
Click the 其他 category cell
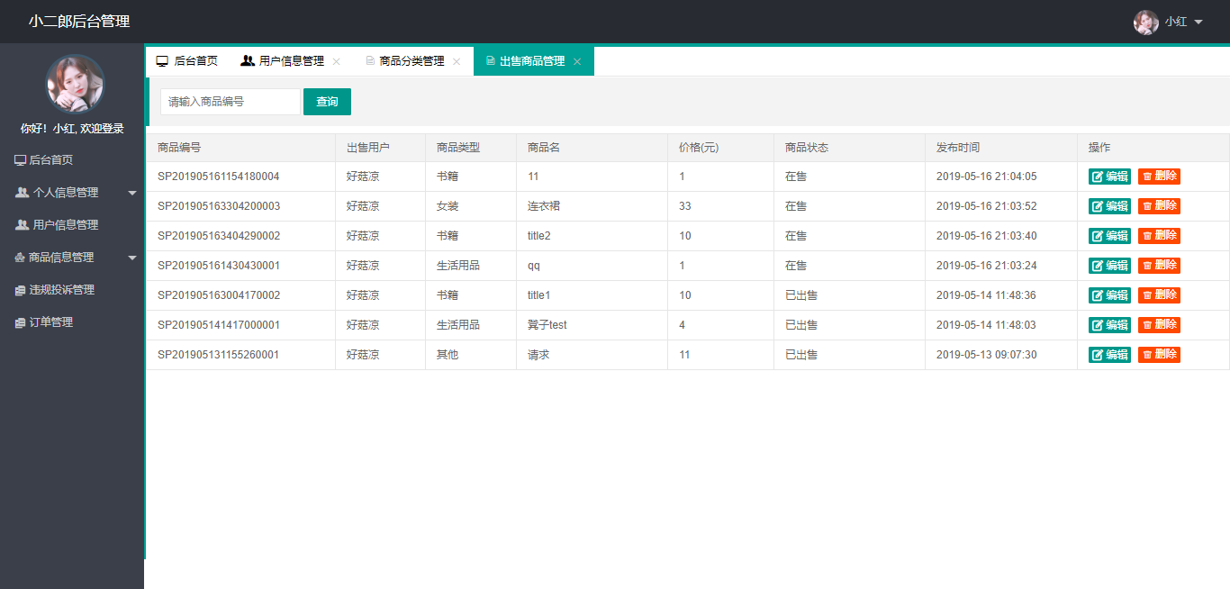(471, 355)
